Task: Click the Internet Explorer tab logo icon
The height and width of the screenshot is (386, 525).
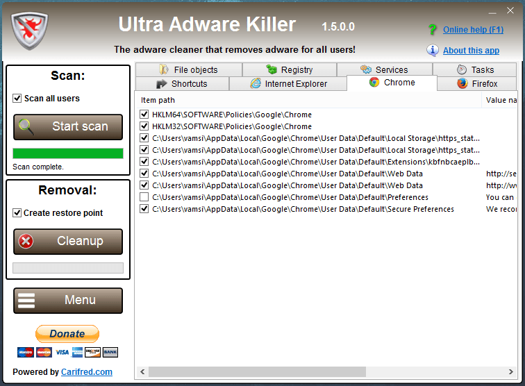Action: coord(256,83)
